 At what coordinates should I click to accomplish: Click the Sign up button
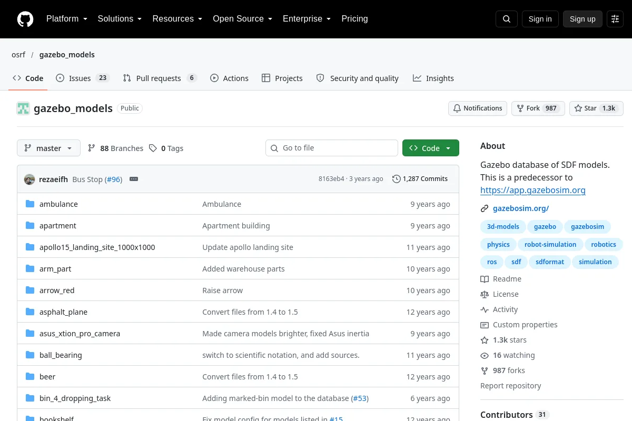tap(582, 19)
